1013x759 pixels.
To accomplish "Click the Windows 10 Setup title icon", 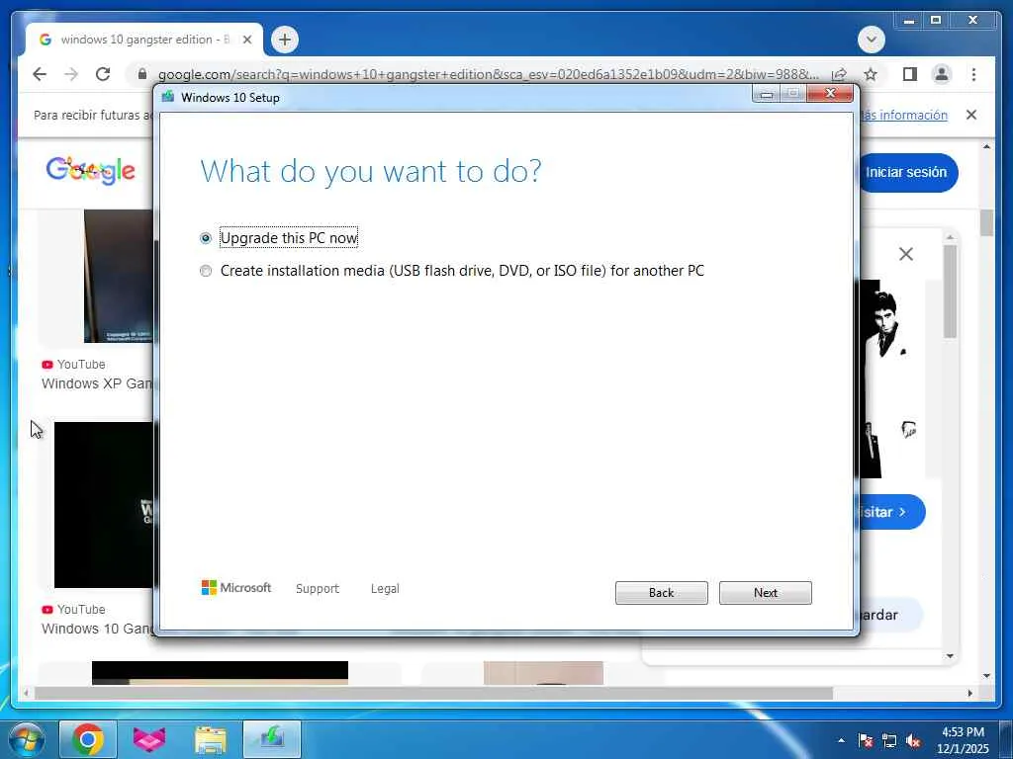I will (x=168, y=97).
